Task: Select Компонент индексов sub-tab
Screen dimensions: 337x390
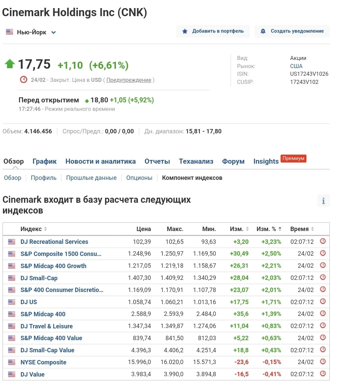Action: pyautogui.click(x=192, y=178)
